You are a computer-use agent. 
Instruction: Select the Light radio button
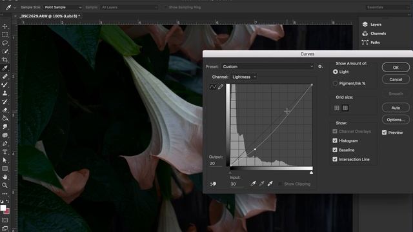coord(336,72)
